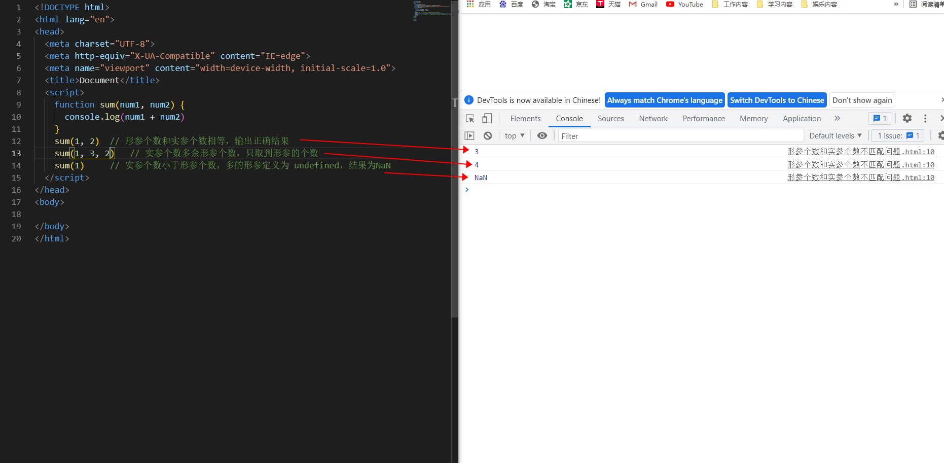This screenshot has width=944, height=463.
Task: Open source link for NaN output
Action: [860, 177]
